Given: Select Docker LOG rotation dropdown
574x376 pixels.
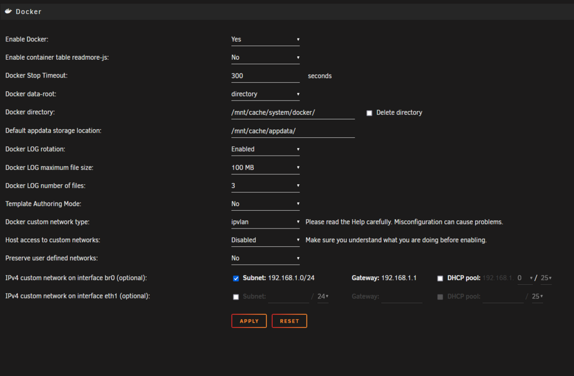Looking at the screenshot, I should (x=265, y=149).
